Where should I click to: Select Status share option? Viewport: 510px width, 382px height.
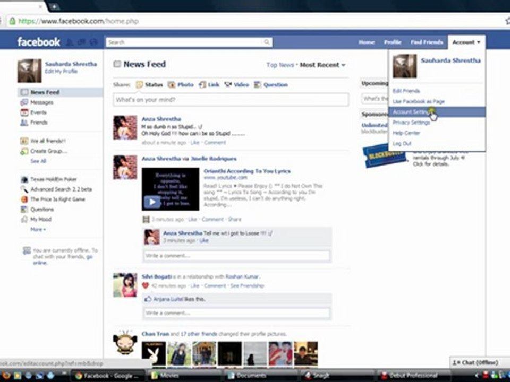tap(149, 85)
